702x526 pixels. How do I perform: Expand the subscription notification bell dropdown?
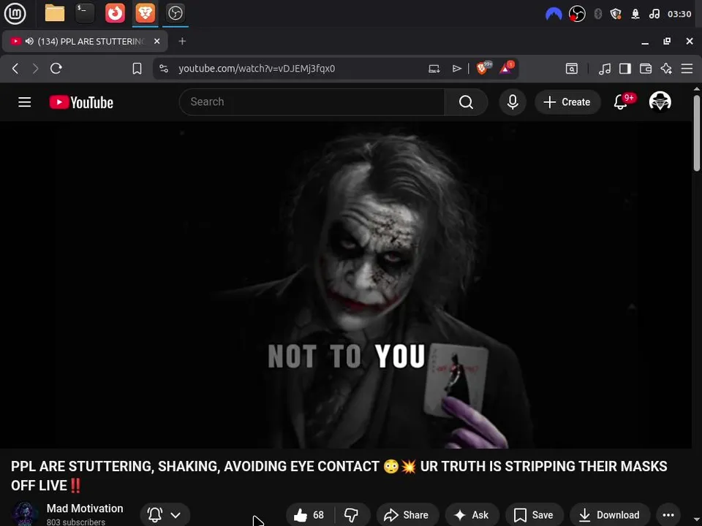[165, 515]
